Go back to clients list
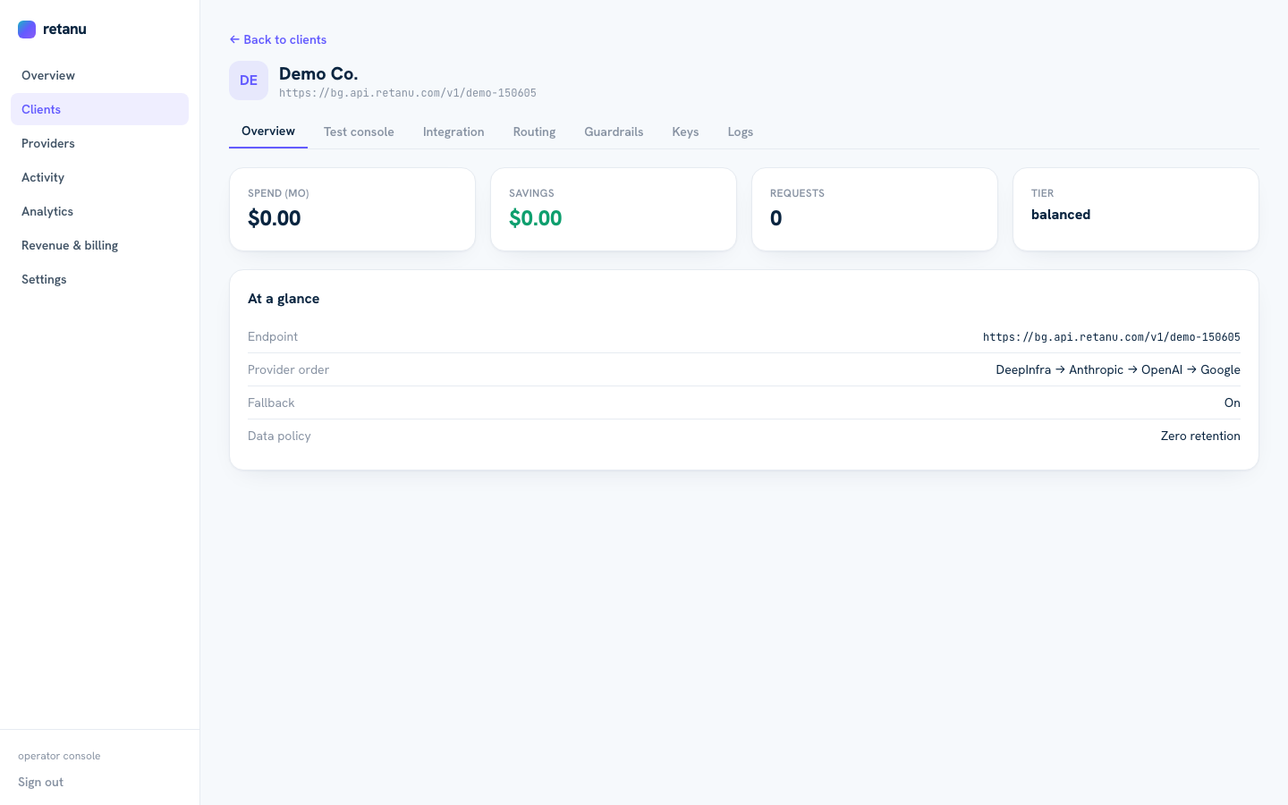Screen dimensions: 1288x805 point(278,39)
